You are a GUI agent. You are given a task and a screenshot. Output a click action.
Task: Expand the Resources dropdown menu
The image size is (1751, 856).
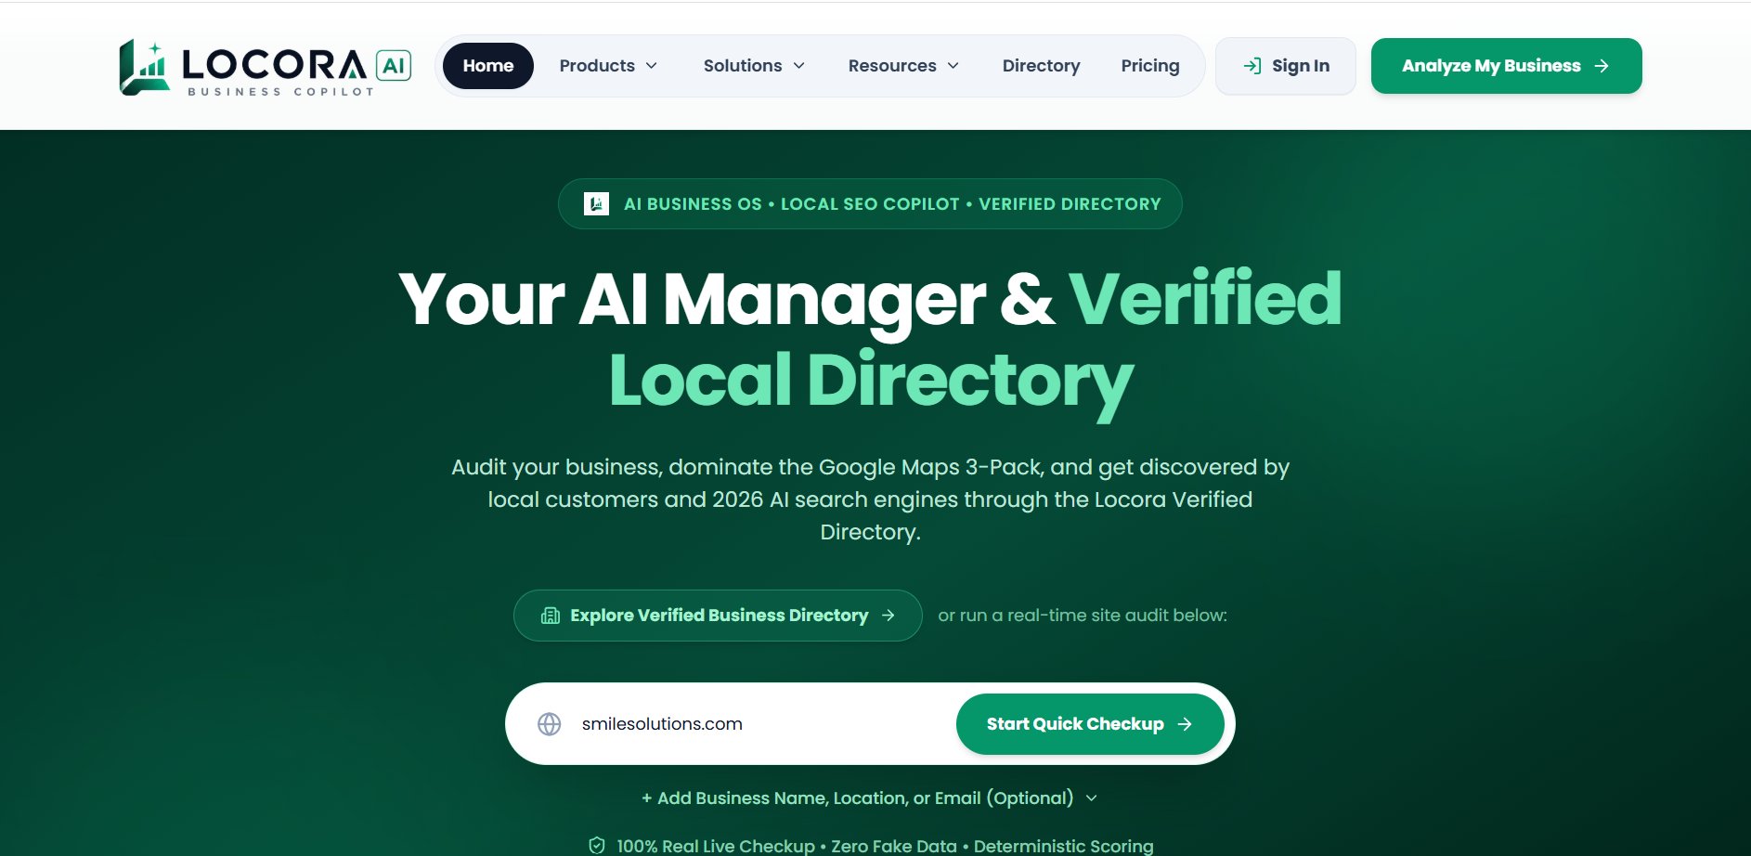[903, 66]
